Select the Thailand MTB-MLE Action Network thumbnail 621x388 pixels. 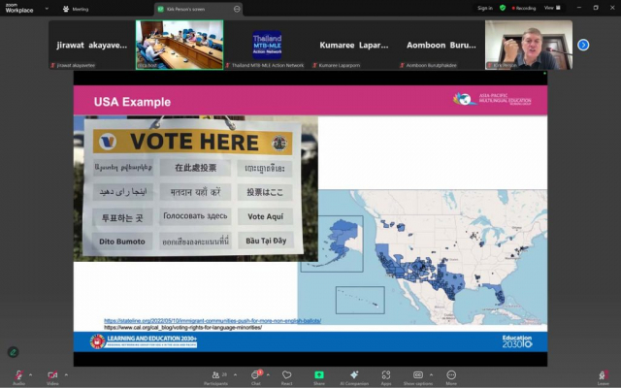pos(267,46)
